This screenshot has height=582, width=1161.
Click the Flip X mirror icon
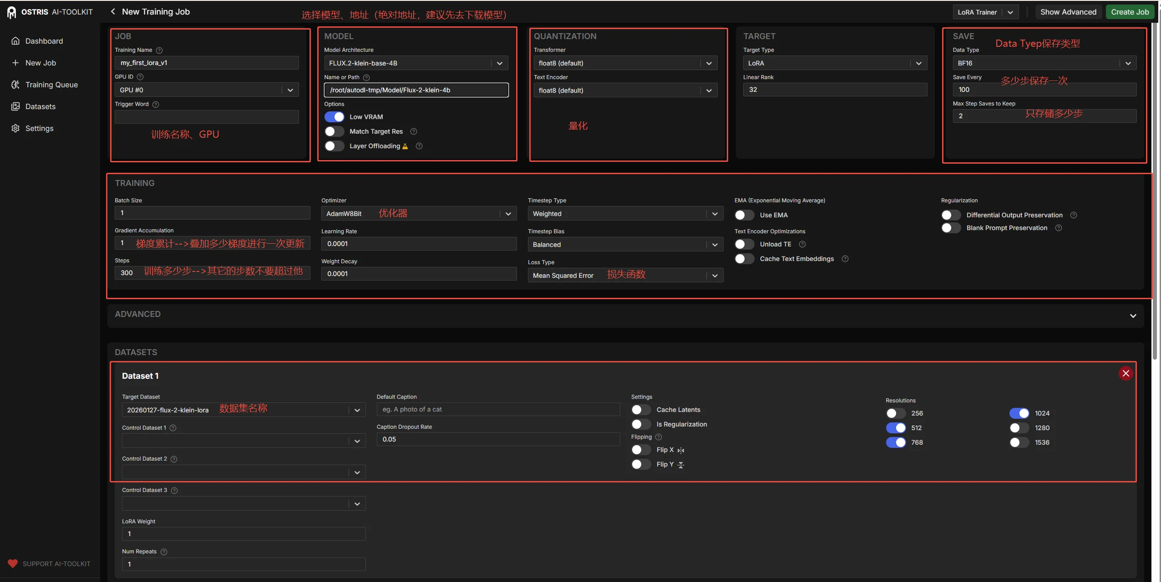[681, 450]
